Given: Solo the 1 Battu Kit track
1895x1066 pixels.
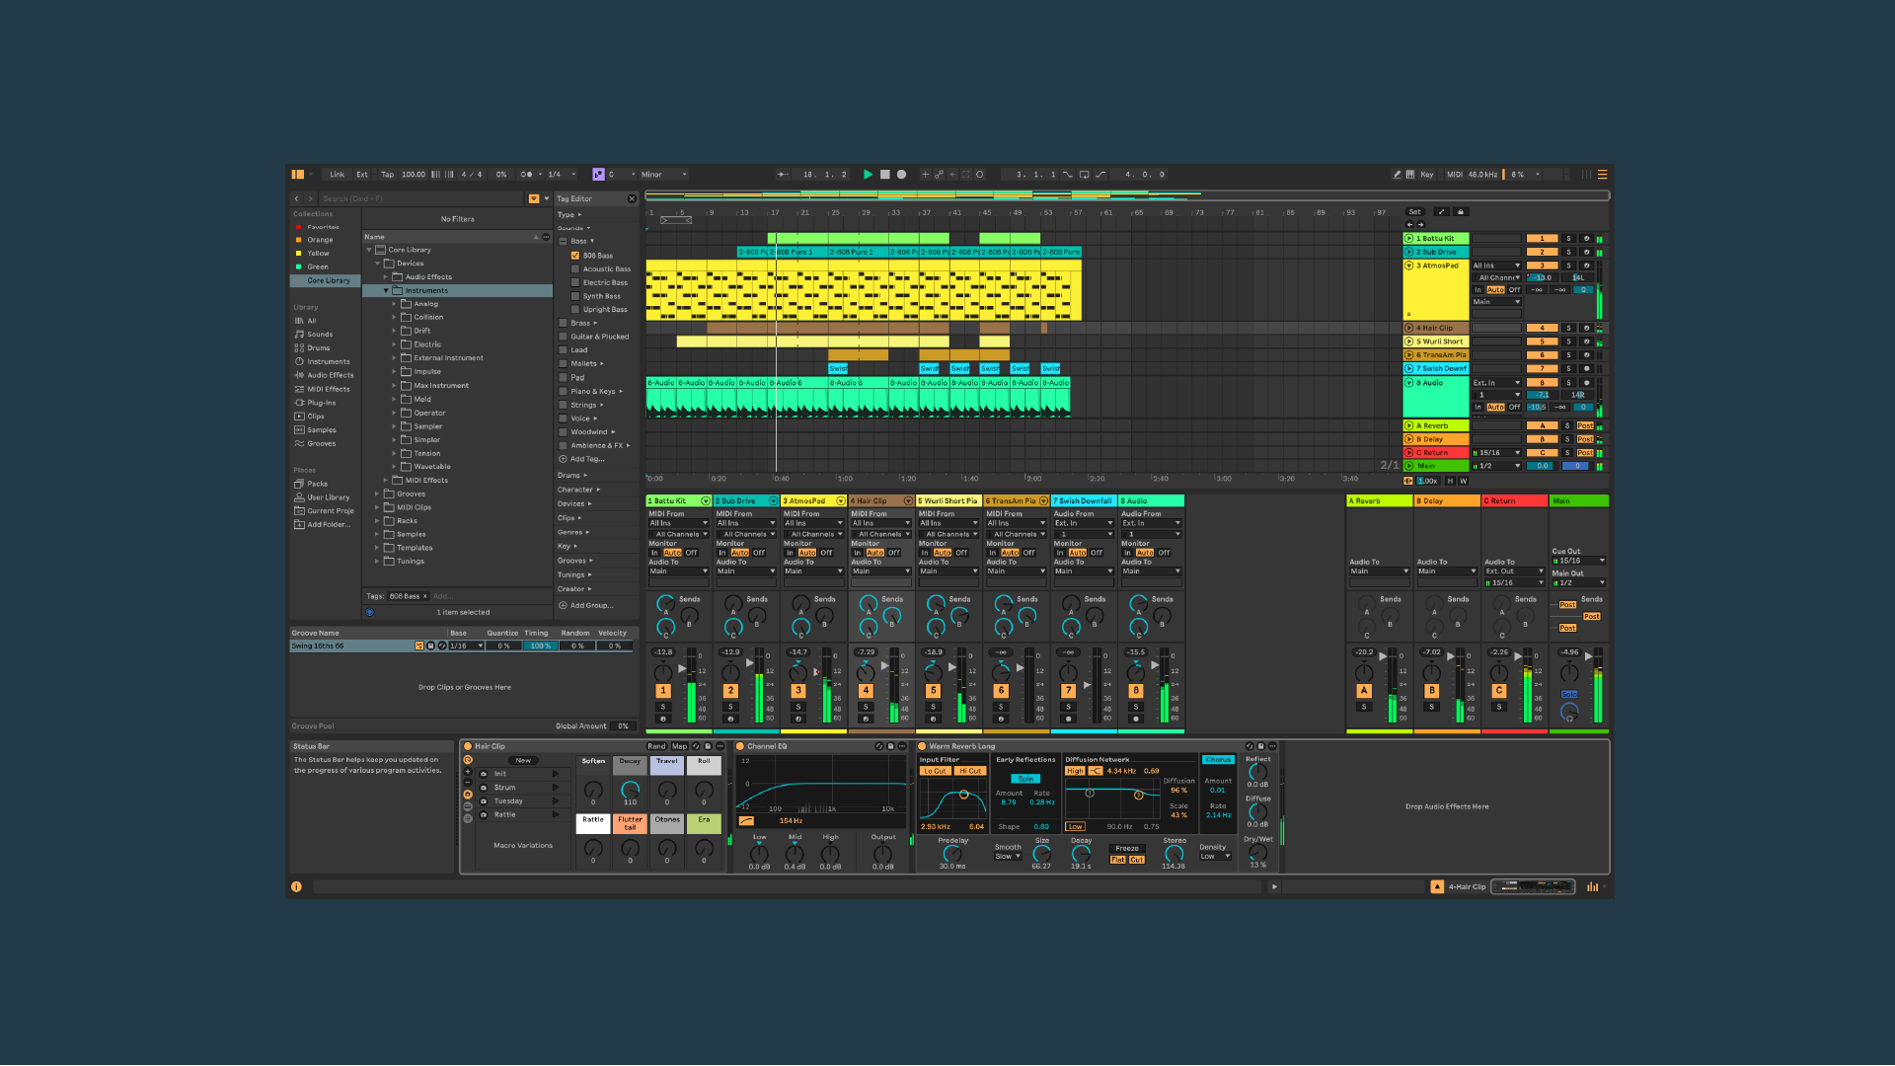Looking at the screenshot, I should coord(1568,239).
